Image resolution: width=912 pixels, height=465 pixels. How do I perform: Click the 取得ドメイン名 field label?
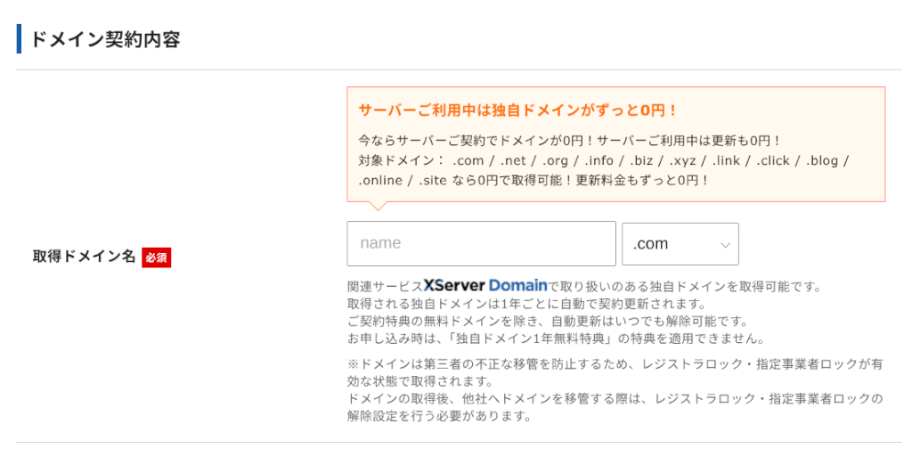click(84, 257)
